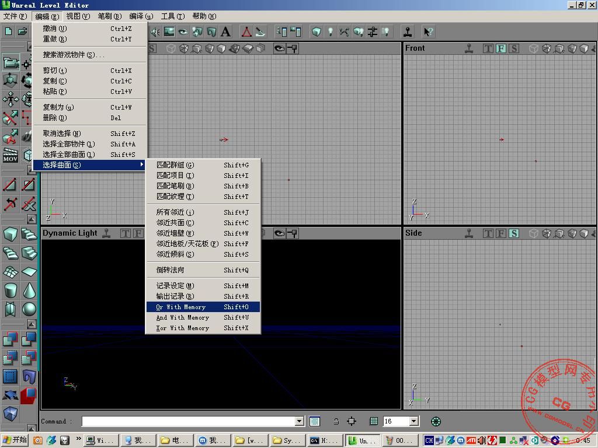Open the Command history dropdown
The height and width of the screenshot is (448, 598).
pos(300,421)
